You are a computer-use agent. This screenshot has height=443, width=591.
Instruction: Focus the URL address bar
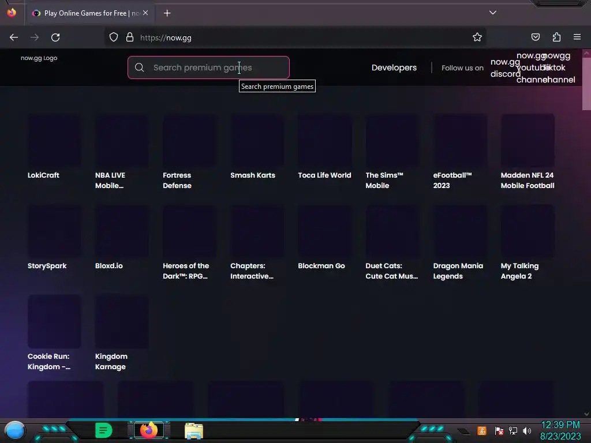coord(294,37)
